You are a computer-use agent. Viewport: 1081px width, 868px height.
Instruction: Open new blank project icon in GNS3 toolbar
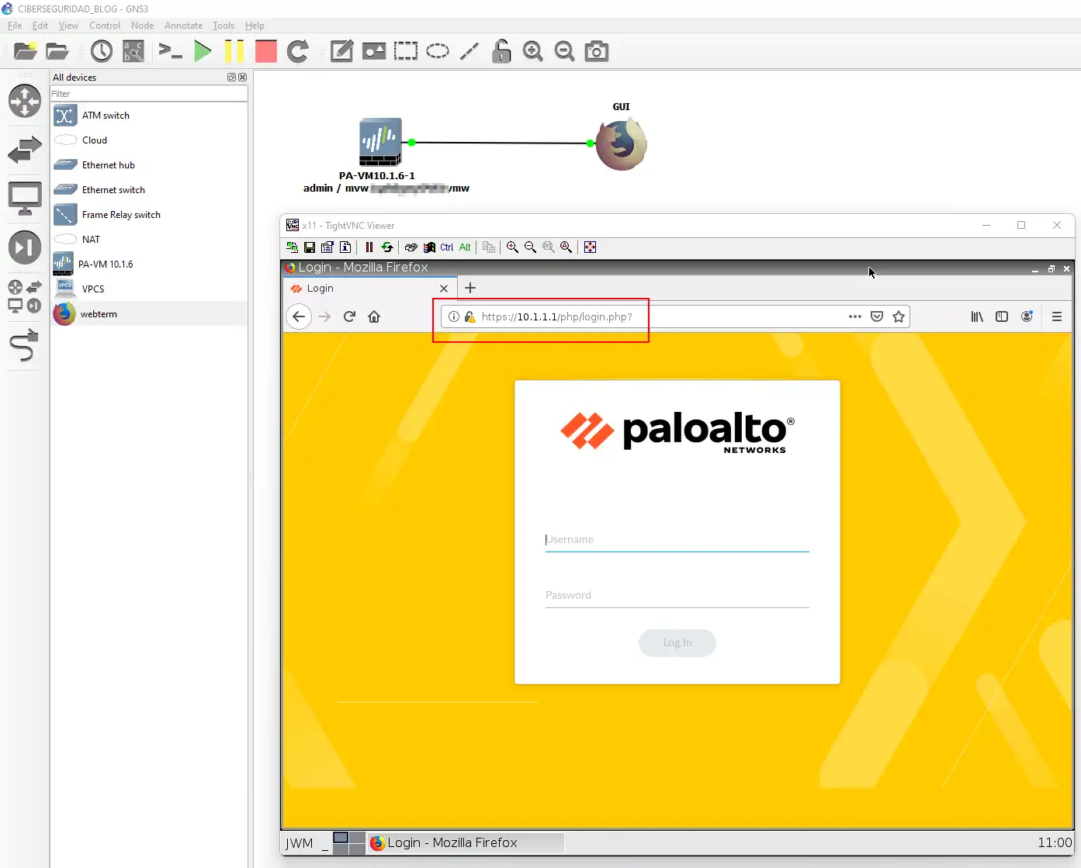click(x=26, y=51)
